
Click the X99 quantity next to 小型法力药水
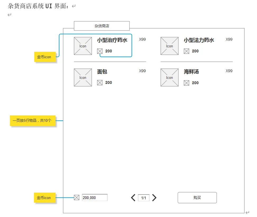pyautogui.click(x=229, y=39)
